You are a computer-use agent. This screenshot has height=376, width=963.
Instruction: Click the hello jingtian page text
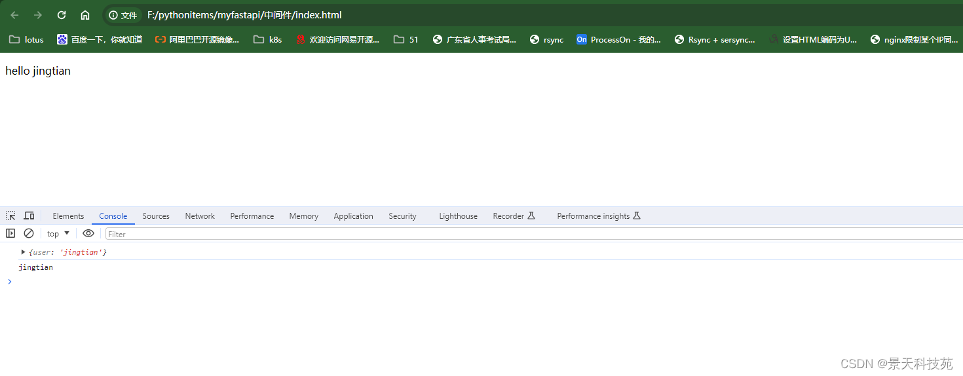point(38,71)
